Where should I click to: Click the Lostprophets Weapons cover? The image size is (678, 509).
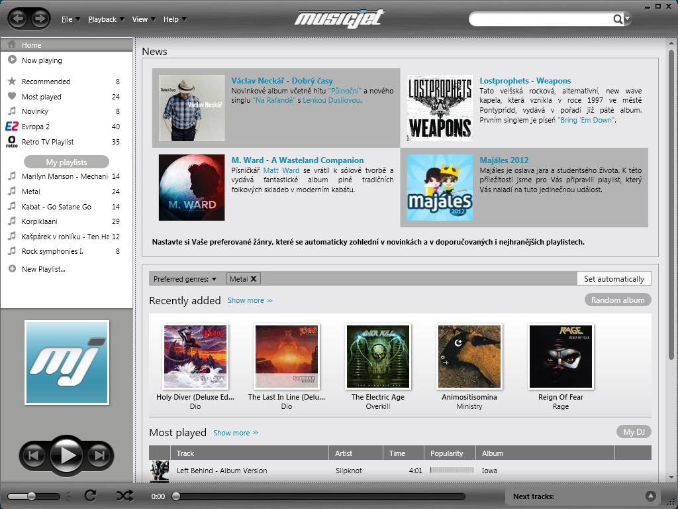click(440, 108)
